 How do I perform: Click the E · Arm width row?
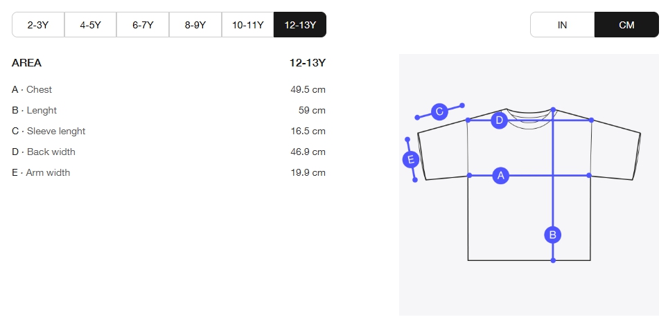pyautogui.click(x=168, y=173)
